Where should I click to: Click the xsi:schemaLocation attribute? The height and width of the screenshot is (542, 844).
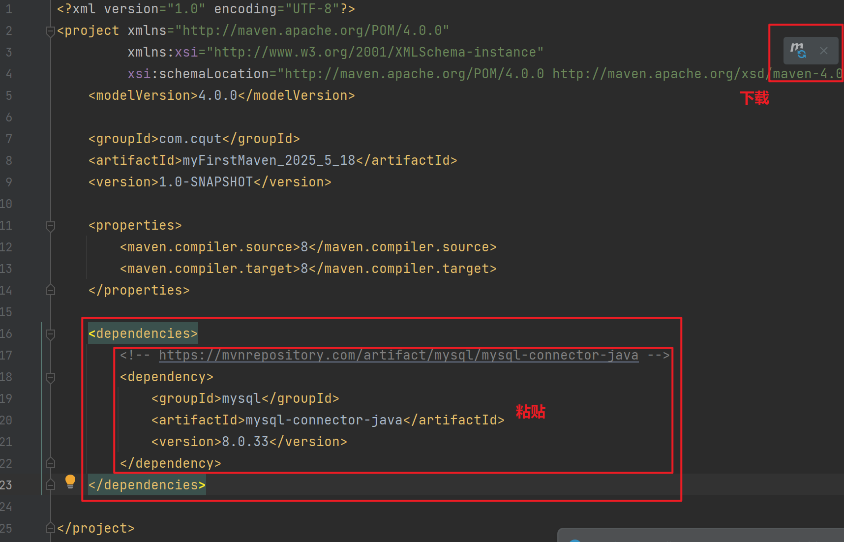click(x=485, y=74)
